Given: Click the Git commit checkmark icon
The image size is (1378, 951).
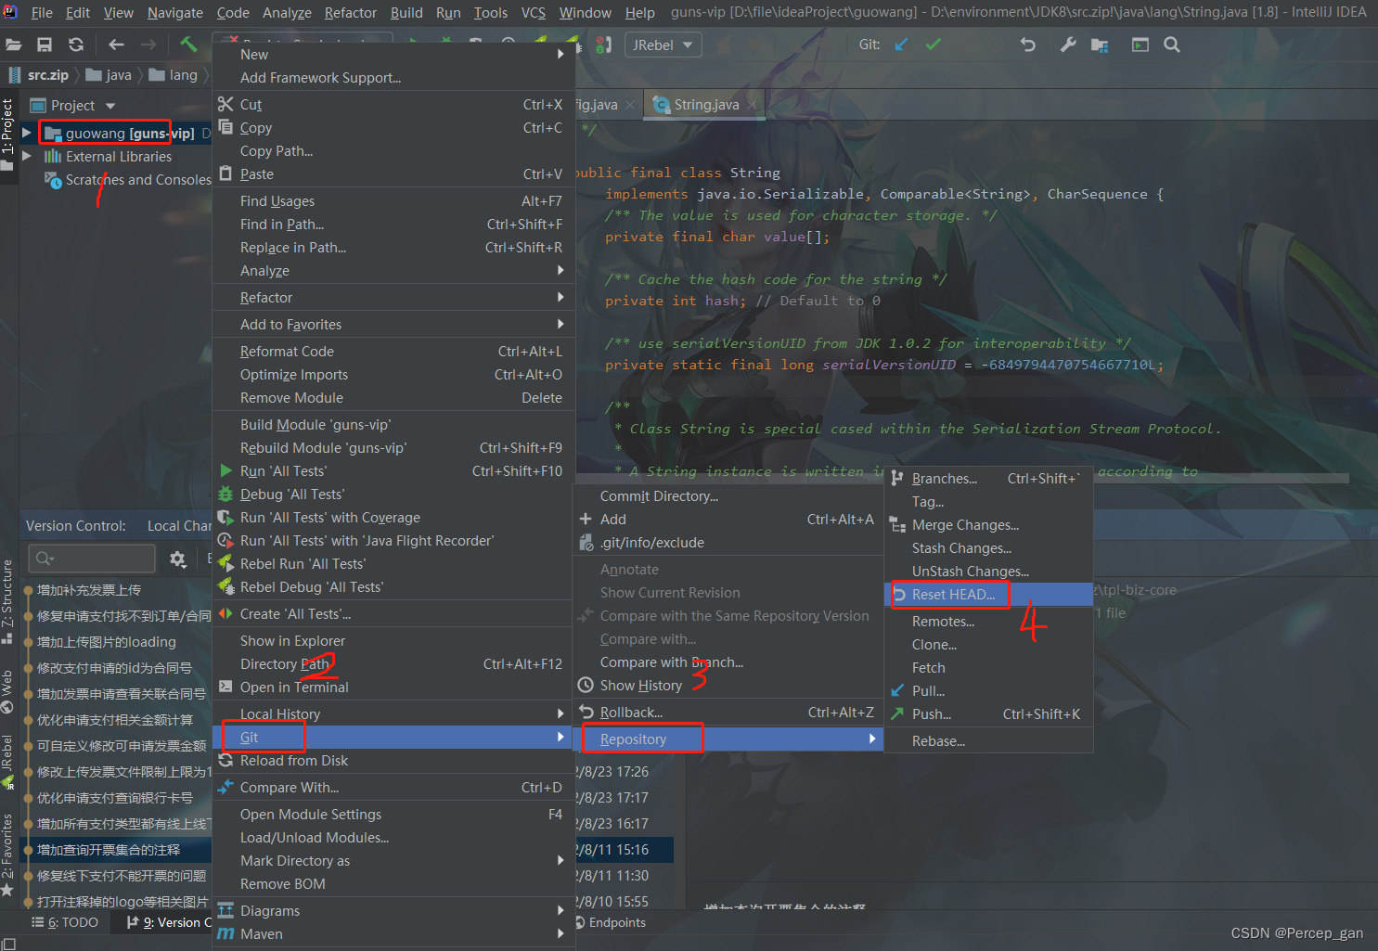Looking at the screenshot, I should point(934,45).
